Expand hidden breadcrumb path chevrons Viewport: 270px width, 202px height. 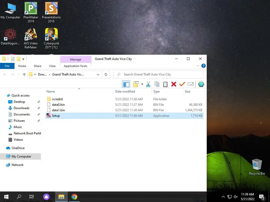click(35, 74)
